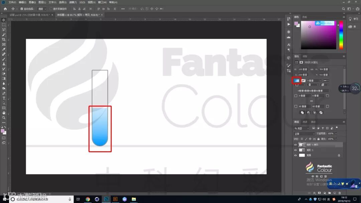
Task: Select the Lasso tool
Action: (4, 30)
